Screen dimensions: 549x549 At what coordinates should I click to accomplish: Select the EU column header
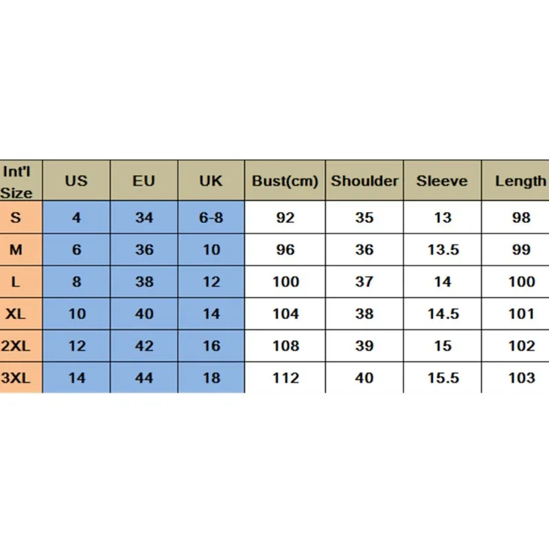pyautogui.click(x=144, y=180)
